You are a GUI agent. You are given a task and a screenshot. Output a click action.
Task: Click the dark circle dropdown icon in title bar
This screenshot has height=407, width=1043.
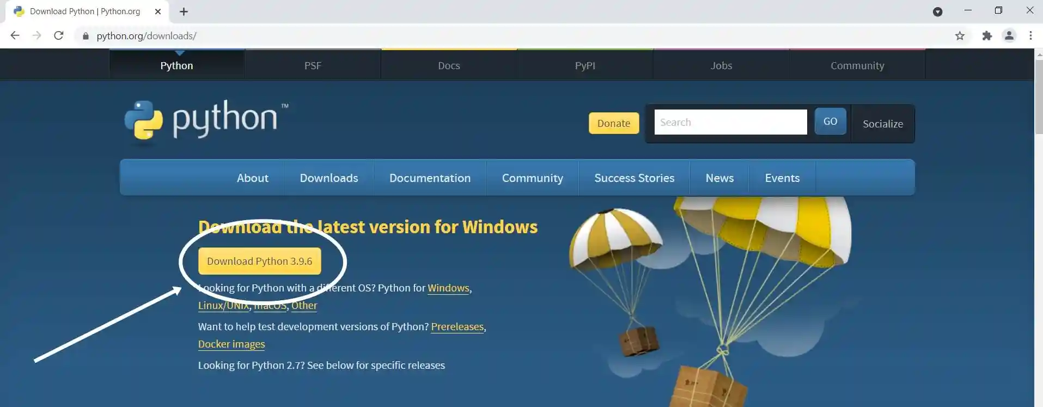pyautogui.click(x=937, y=12)
